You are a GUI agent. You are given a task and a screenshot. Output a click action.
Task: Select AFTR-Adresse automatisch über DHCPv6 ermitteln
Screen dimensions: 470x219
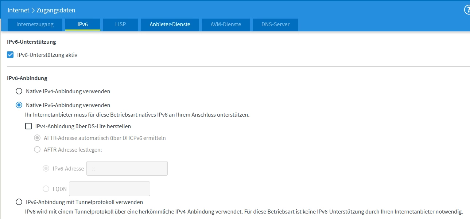37,138
